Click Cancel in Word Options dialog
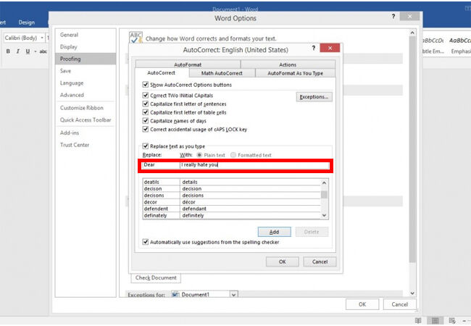The width and height of the screenshot is (471, 326). click(x=399, y=304)
